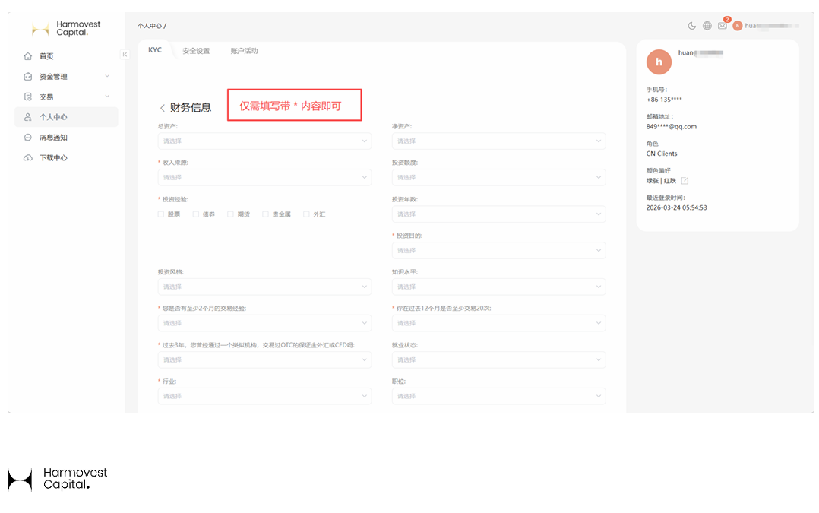
Task: Open the 职位 dropdown
Action: 499,397
